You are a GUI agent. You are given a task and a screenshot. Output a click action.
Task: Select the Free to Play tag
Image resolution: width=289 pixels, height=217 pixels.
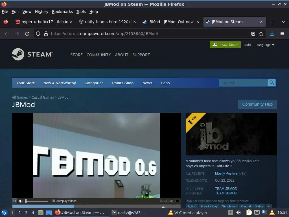(209, 206)
